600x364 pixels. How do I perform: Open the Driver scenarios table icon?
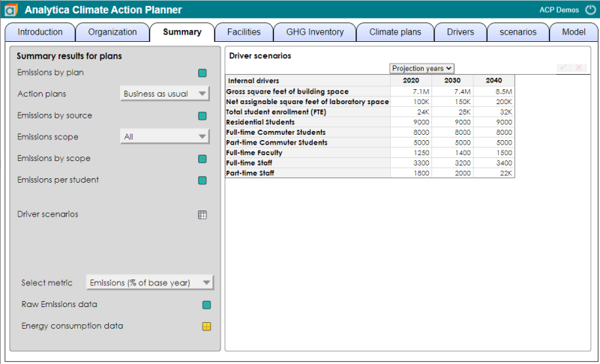[x=202, y=215]
